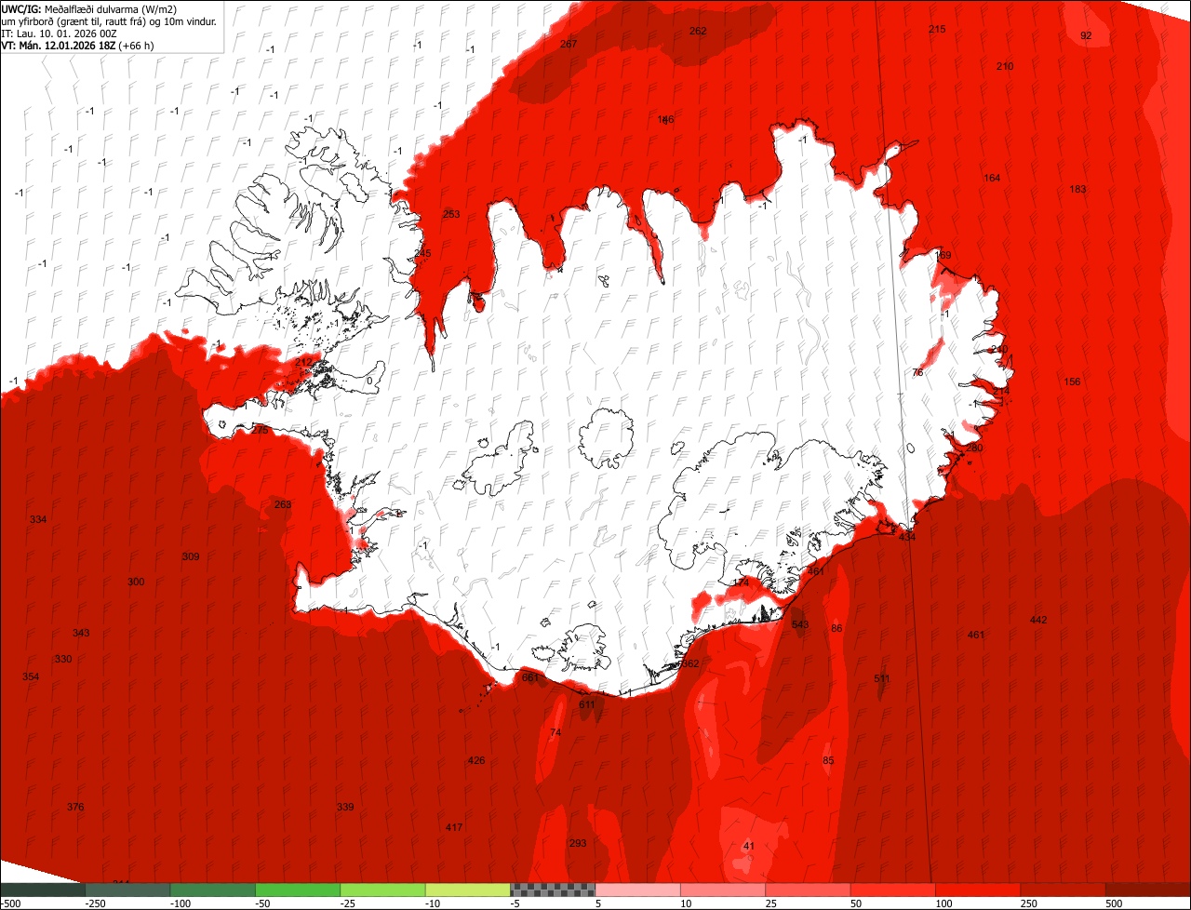This screenshot has height=910, width=1191.
Task: Click the darkest red legend swatch after 500
Action: (x=1148, y=889)
